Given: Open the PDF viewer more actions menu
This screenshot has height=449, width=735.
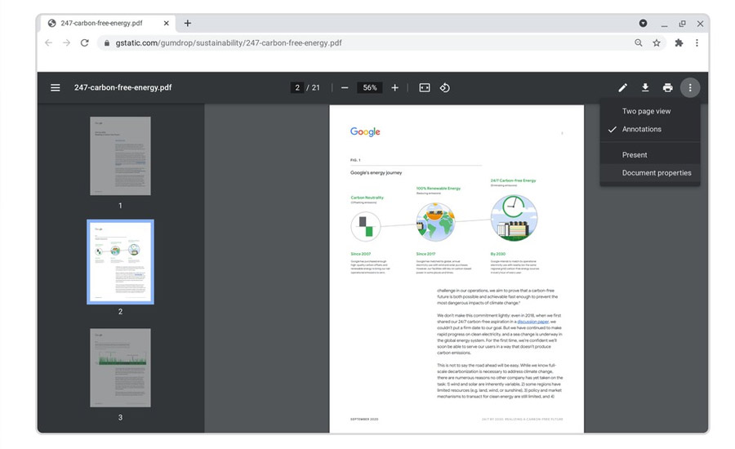Looking at the screenshot, I should click(x=690, y=87).
